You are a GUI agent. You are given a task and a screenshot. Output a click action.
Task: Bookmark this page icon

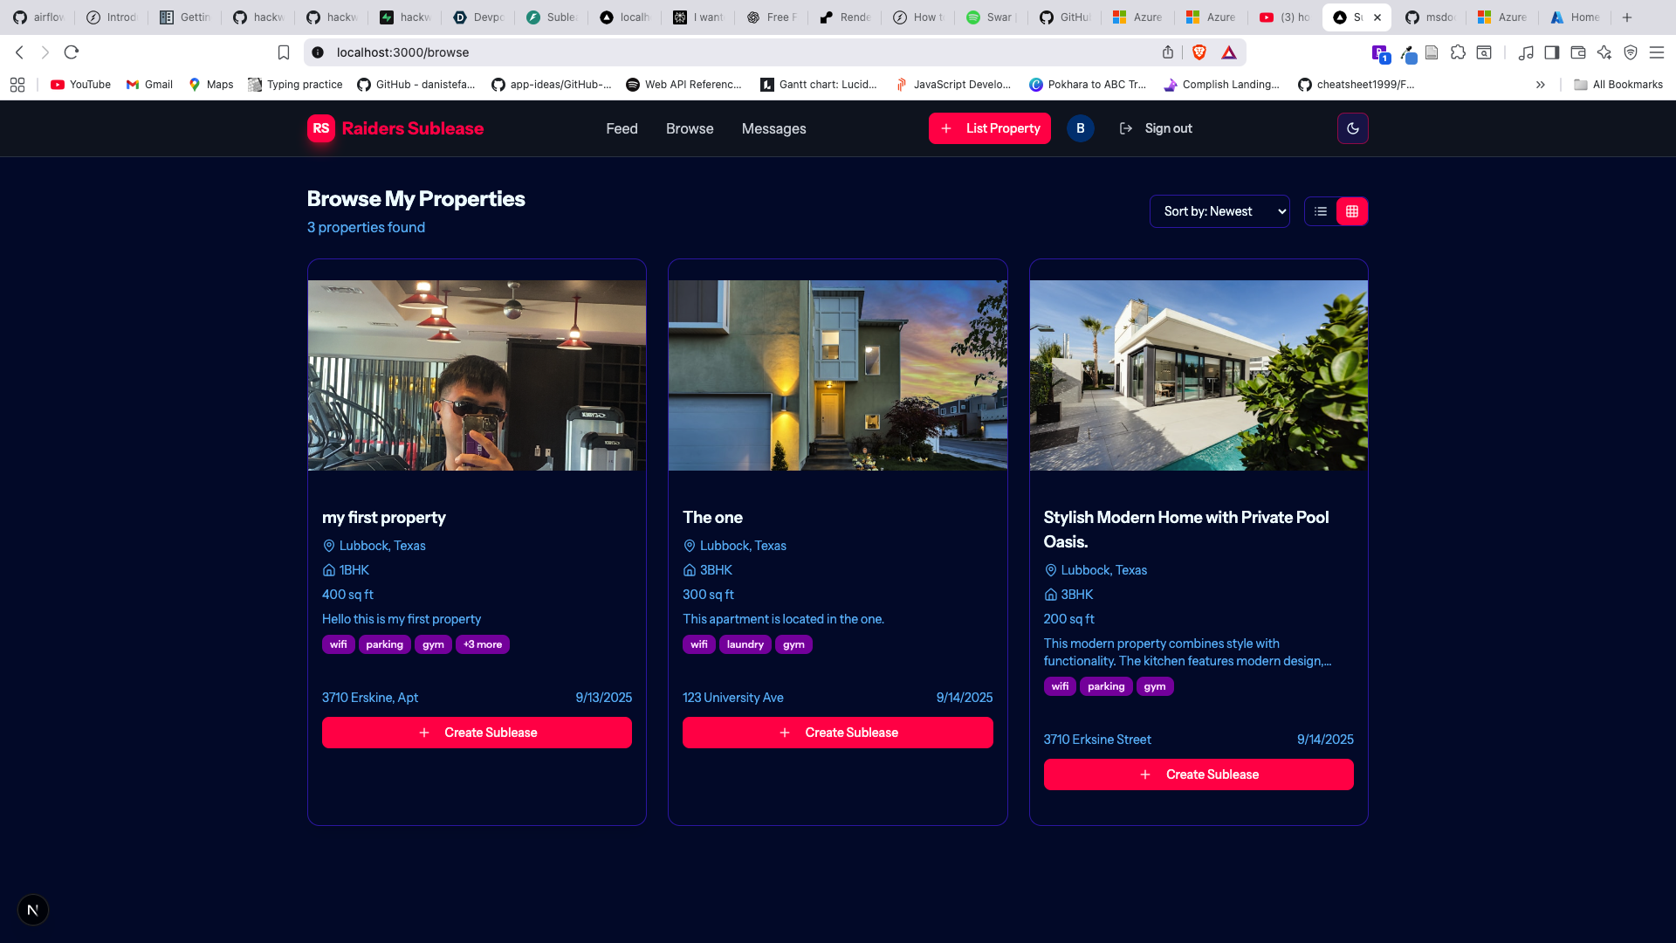pyautogui.click(x=284, y=52)
